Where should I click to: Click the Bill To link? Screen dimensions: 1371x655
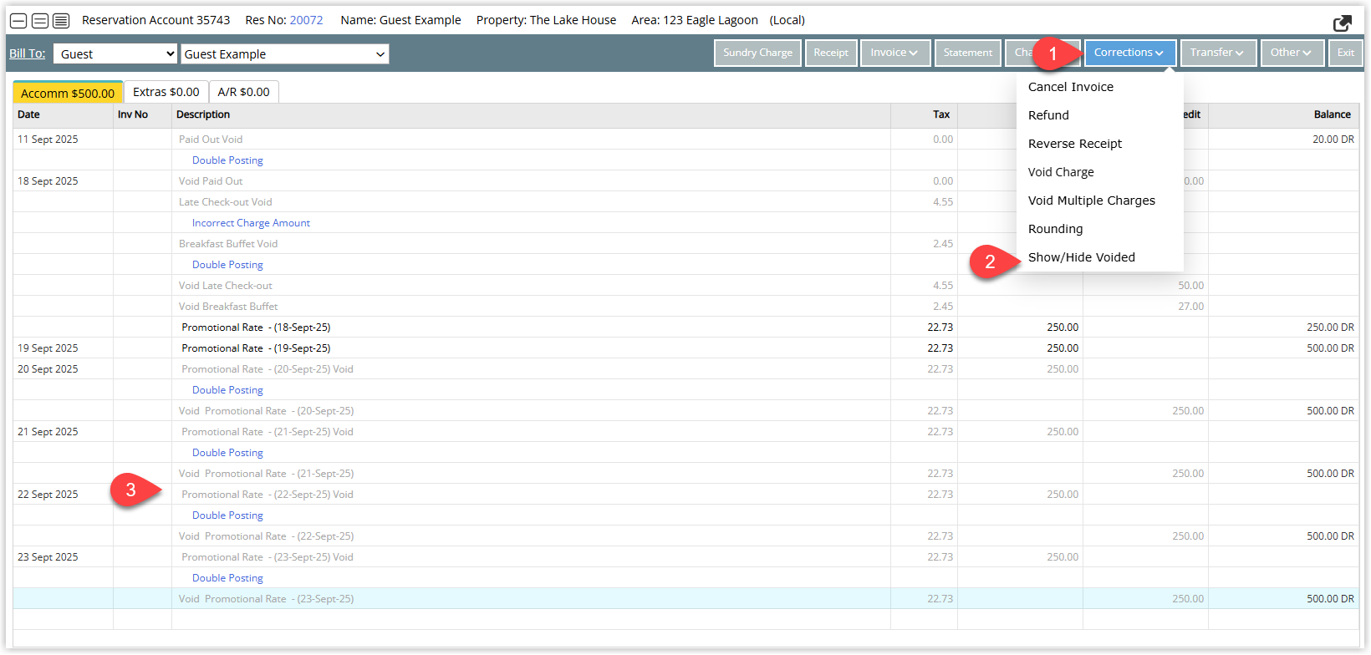pyautogui.click(x=28, y=53)
